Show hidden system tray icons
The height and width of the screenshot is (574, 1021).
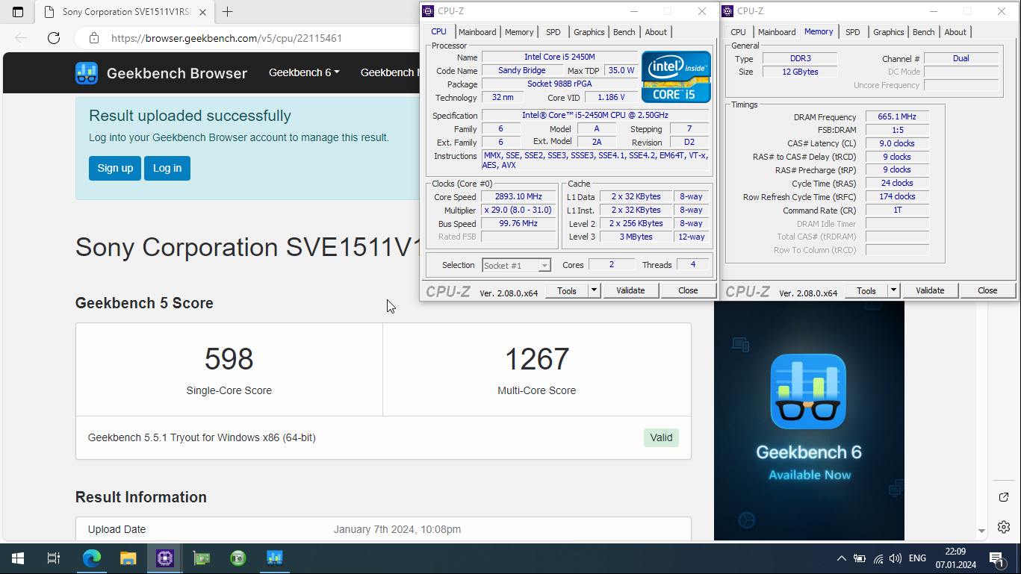[842, 558]
